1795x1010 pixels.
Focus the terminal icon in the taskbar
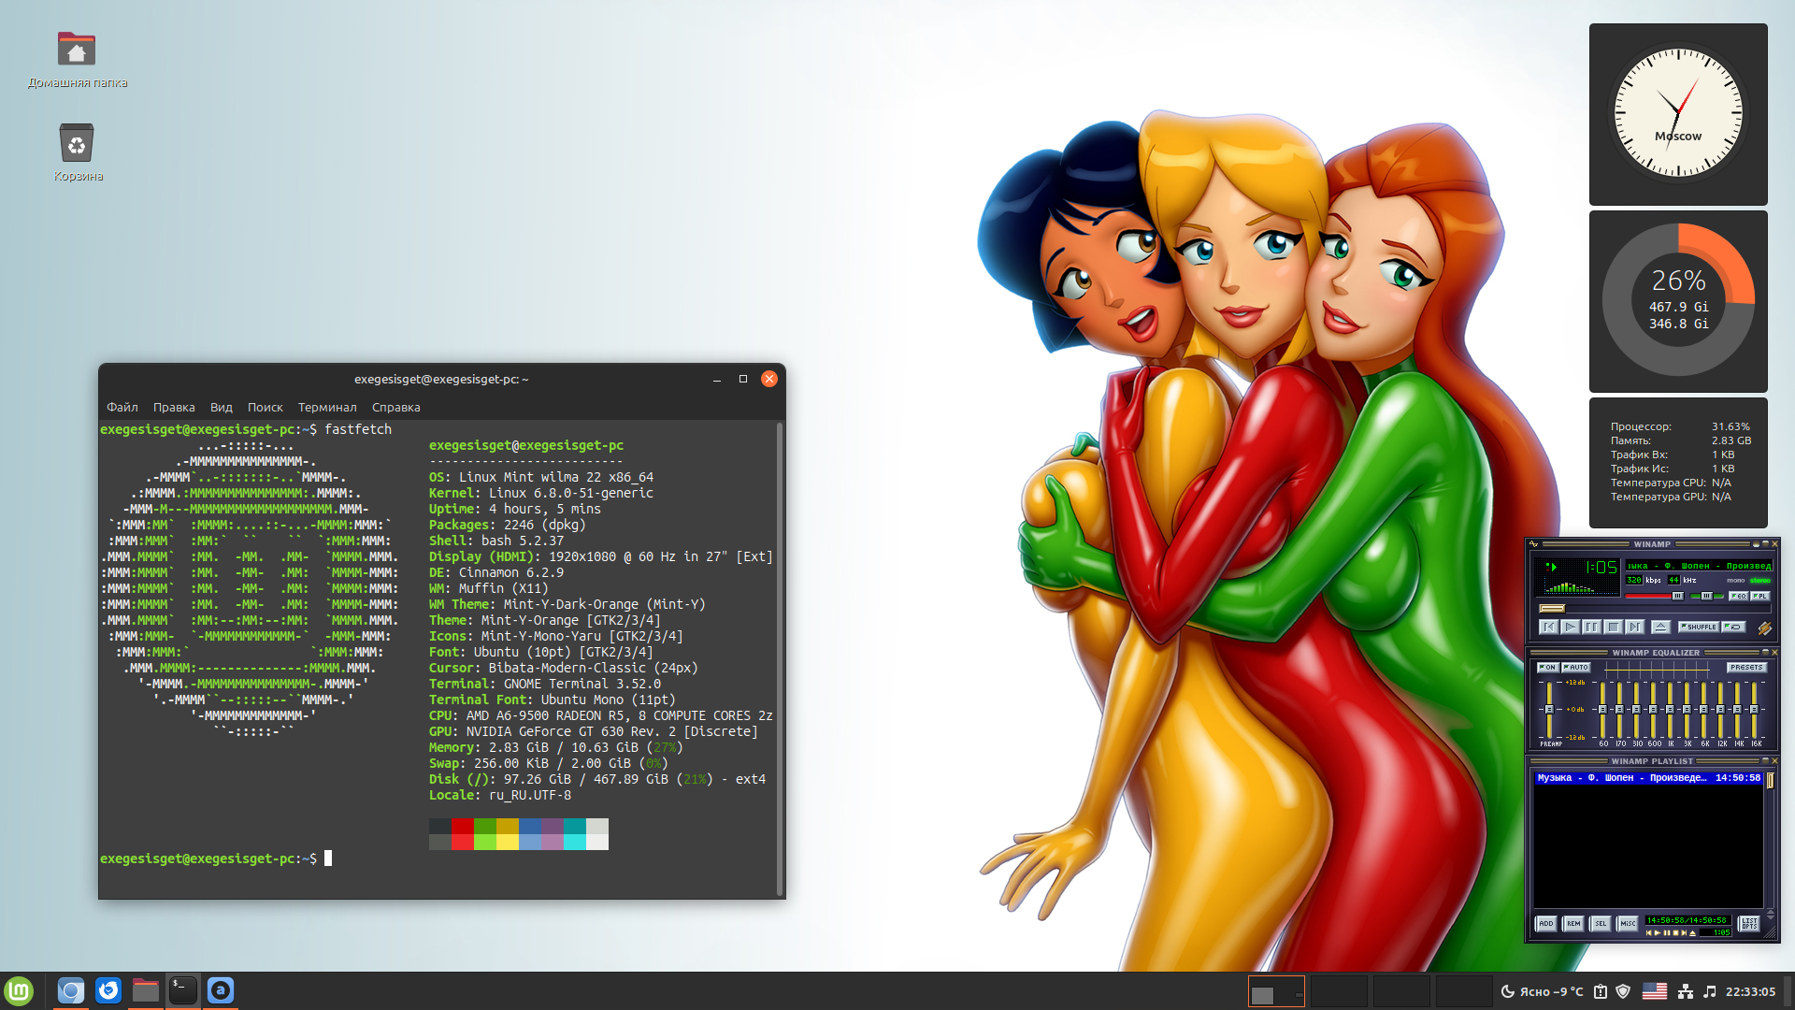183,990
